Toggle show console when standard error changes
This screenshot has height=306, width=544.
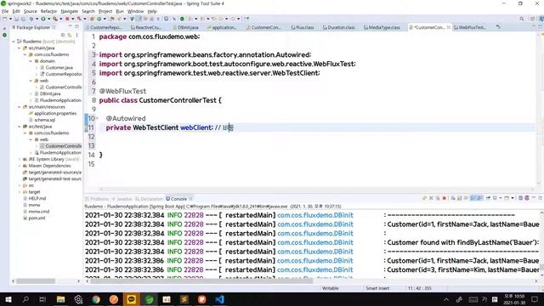pos(479,198)
